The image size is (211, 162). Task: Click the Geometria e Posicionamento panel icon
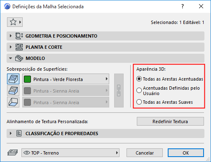tap(19, 36)
